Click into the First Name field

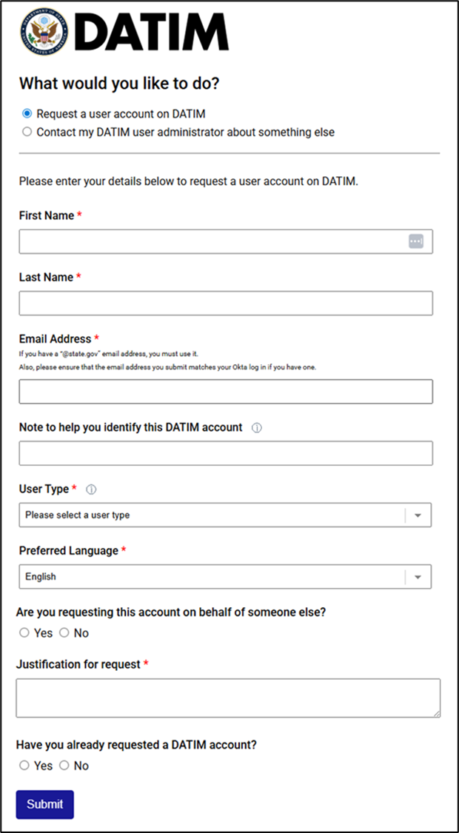(211, 242)
